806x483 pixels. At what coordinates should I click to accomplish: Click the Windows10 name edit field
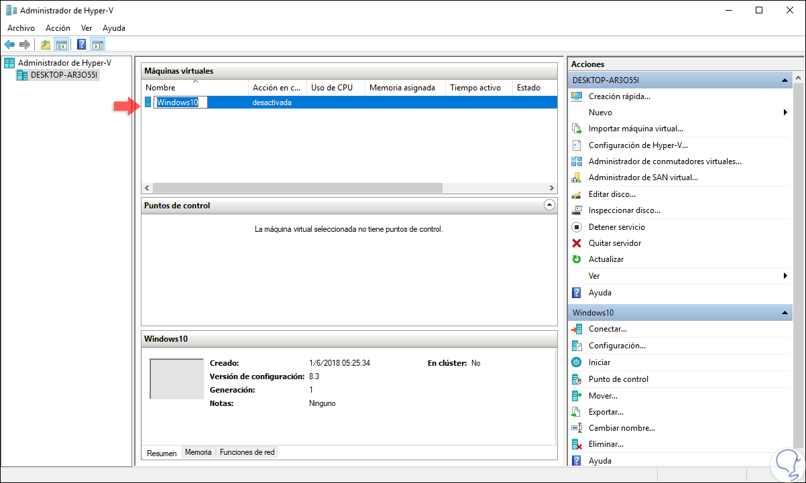point(180,102)
